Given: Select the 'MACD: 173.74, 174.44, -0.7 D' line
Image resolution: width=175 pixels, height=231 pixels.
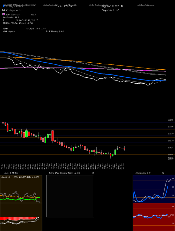Looking at the screenshot, I should click(18, 23).
